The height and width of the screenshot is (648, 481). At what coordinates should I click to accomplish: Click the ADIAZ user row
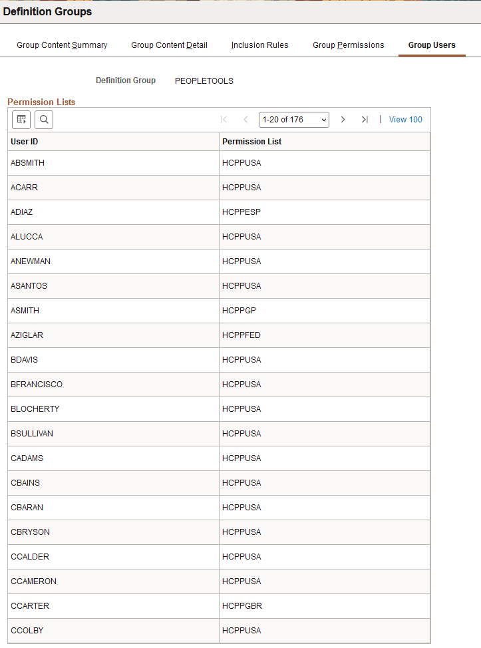click(x=21, y=212)
